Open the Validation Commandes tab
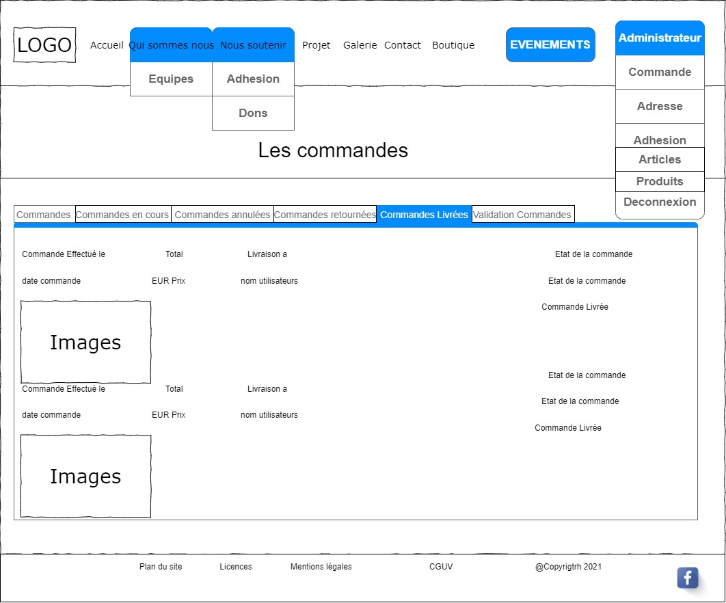Screen dimensions: 726x603 pos(522,215)
